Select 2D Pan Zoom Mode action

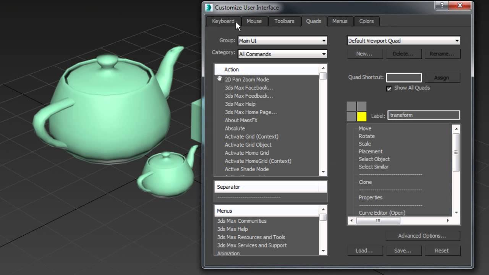click(x=247, y=79)
